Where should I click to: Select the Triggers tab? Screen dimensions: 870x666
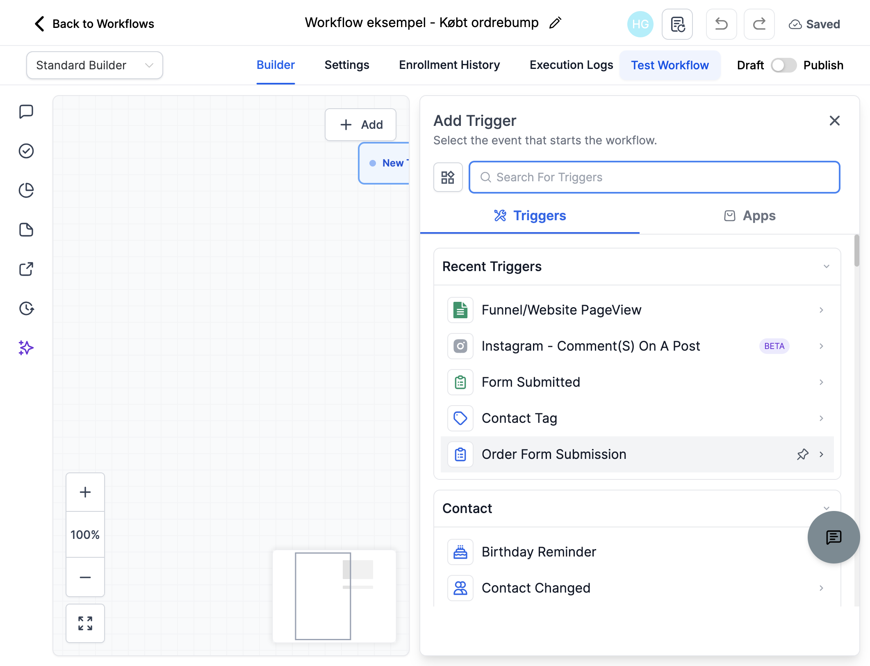[x=530, y=216]
